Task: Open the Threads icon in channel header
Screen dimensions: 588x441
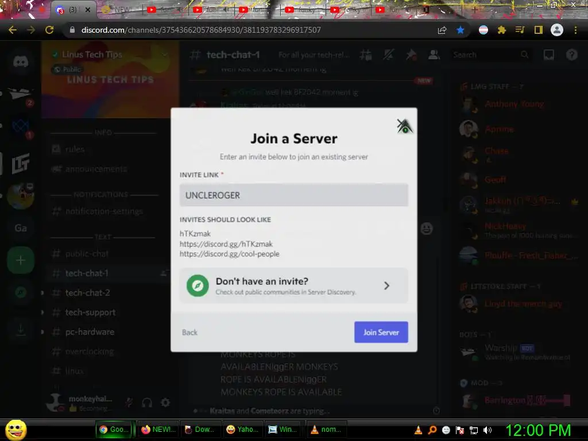Action: (x=366, y=55)
